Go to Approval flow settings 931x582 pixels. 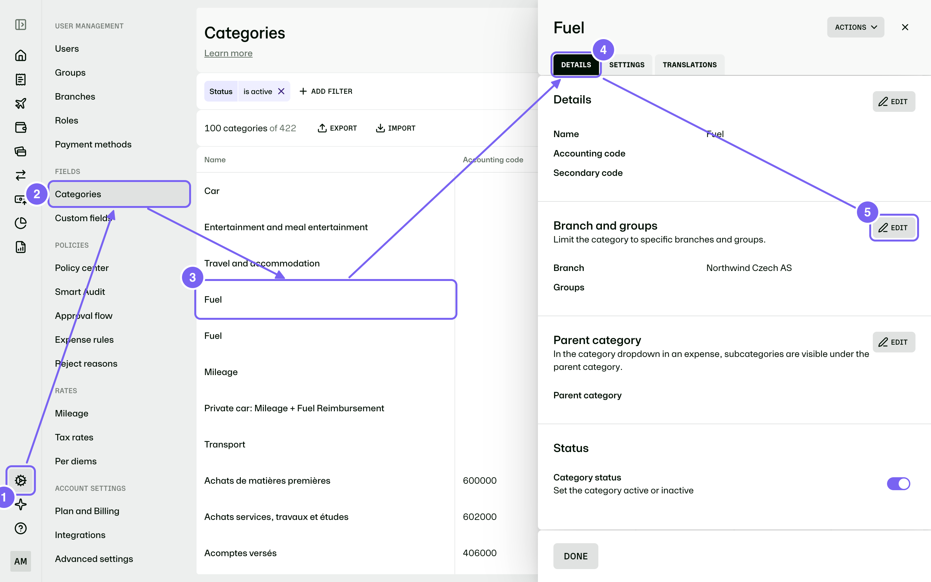click(x=83, y=316)
